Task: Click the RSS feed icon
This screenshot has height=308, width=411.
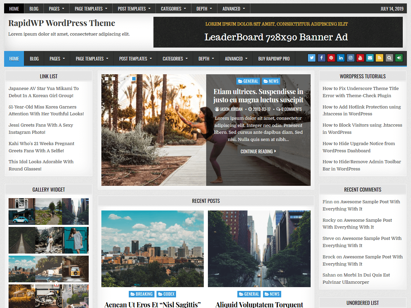Action: (x=379, y=58)
